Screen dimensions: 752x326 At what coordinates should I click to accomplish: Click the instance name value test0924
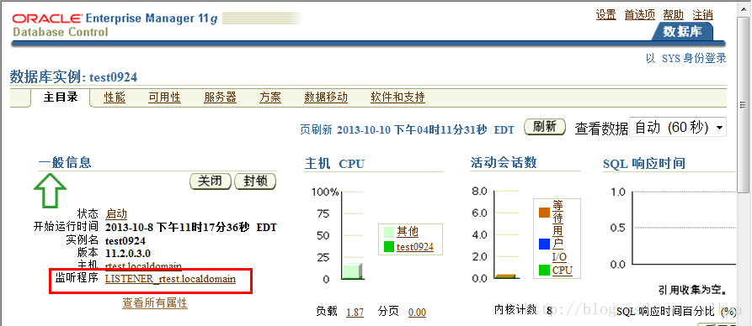125,240
